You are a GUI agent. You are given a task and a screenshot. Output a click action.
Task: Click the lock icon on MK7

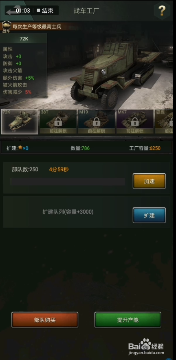coord(135,122)
